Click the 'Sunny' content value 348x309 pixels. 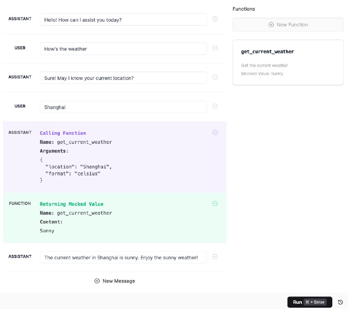(x=47, y=231)
